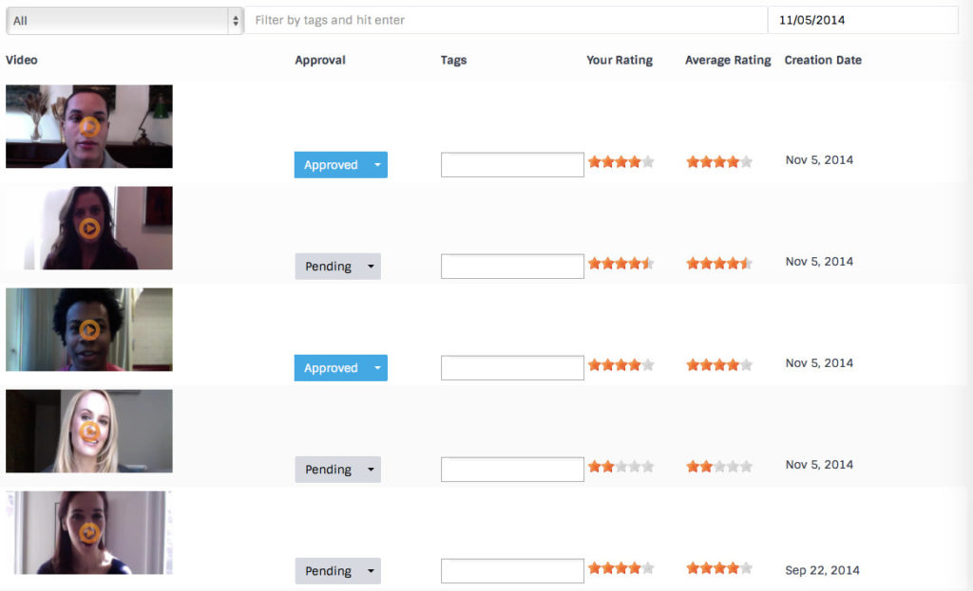Play the second video with the dark-haired woman
Screen dimensions: 973x591
coord(89,229)
